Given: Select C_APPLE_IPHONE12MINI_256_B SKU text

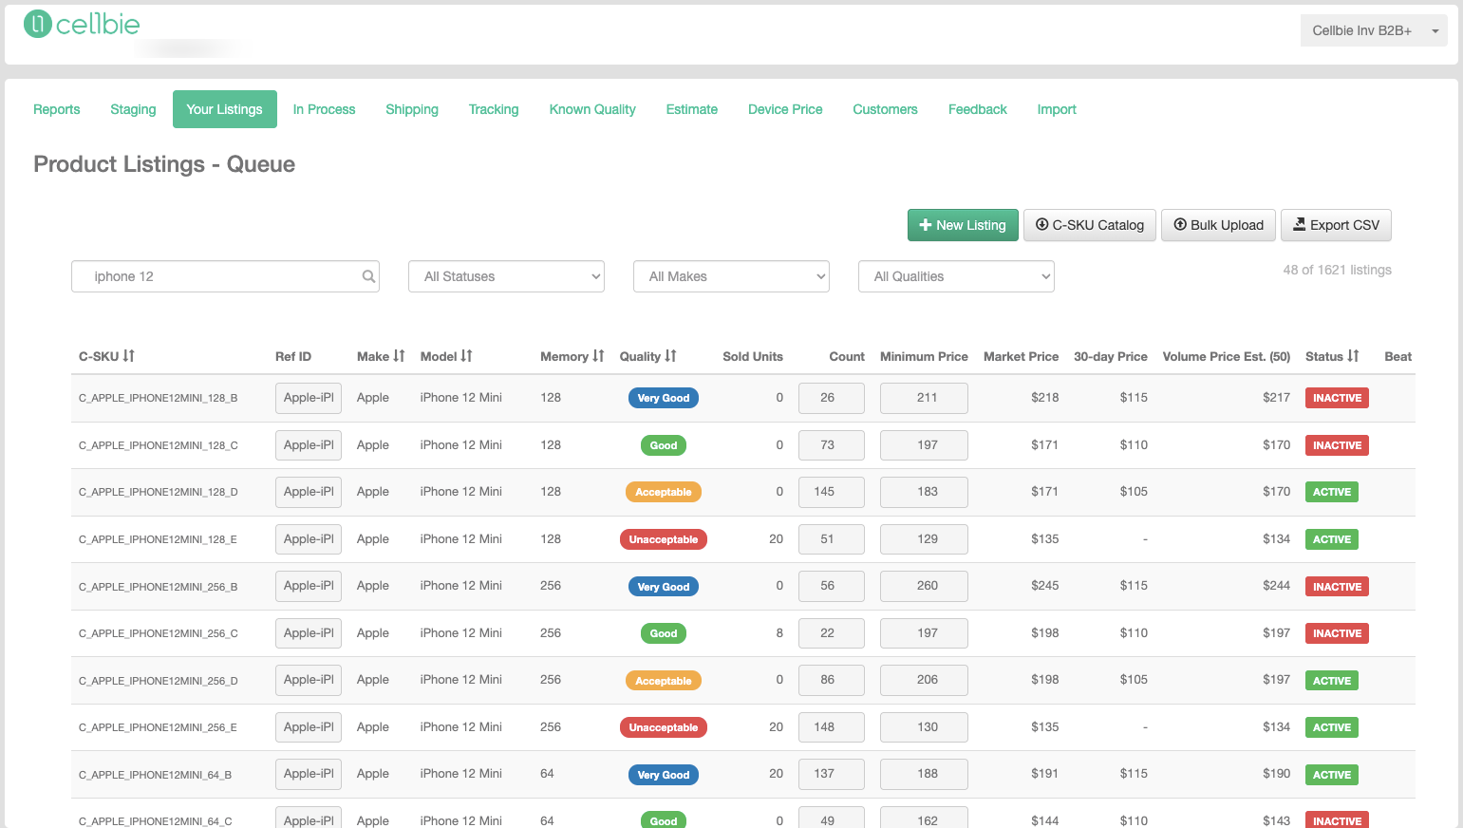Looking at the screenshot, I should (159, 587).
